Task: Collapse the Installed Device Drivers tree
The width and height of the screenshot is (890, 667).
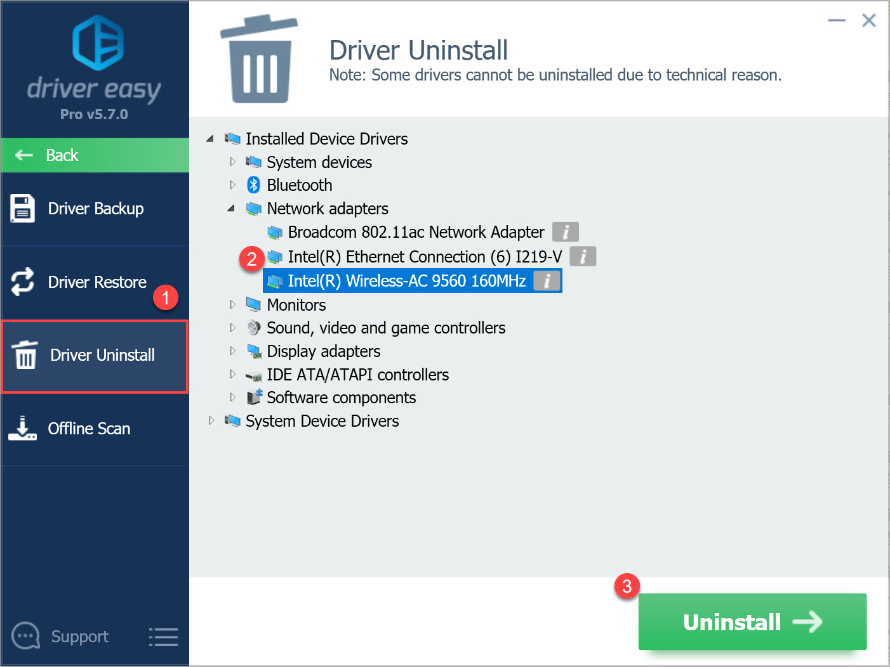Action: pyautogui.click(x=210, y=138)
